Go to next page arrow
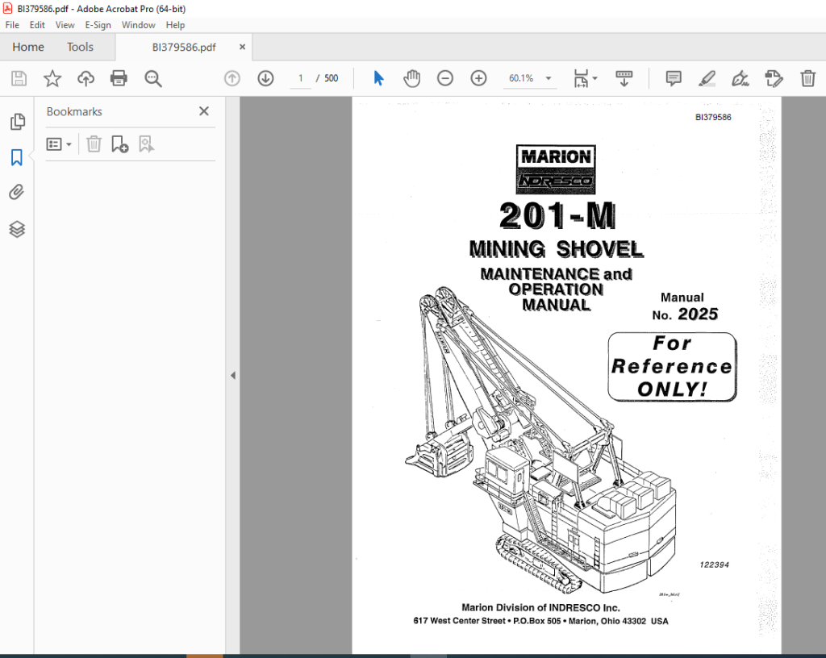Screen dimensions: 826x658 click(265, 78)
